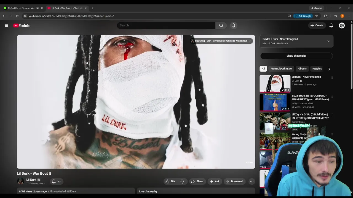Click the #AlmostHealed hashtag
Screen dimensions: 353x198
57,191
